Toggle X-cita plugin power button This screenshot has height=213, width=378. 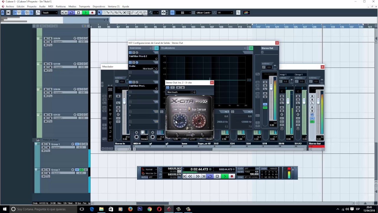click(x=168, y=87)
